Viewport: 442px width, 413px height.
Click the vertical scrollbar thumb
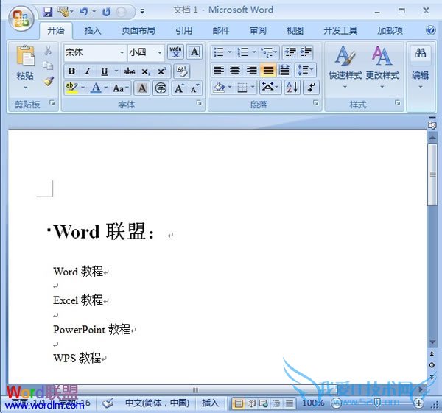[x=432, y=174]
